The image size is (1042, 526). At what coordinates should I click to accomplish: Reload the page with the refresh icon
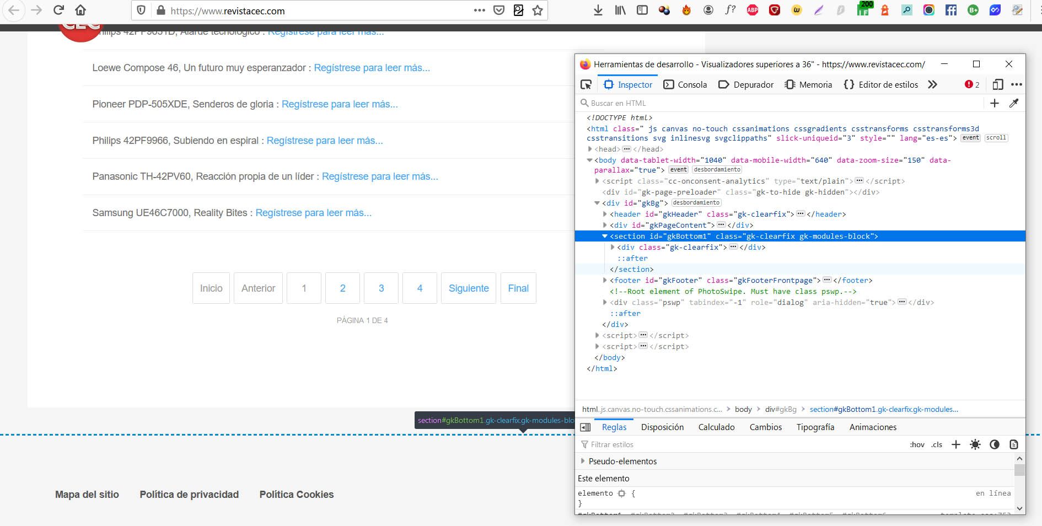point(58,10)
